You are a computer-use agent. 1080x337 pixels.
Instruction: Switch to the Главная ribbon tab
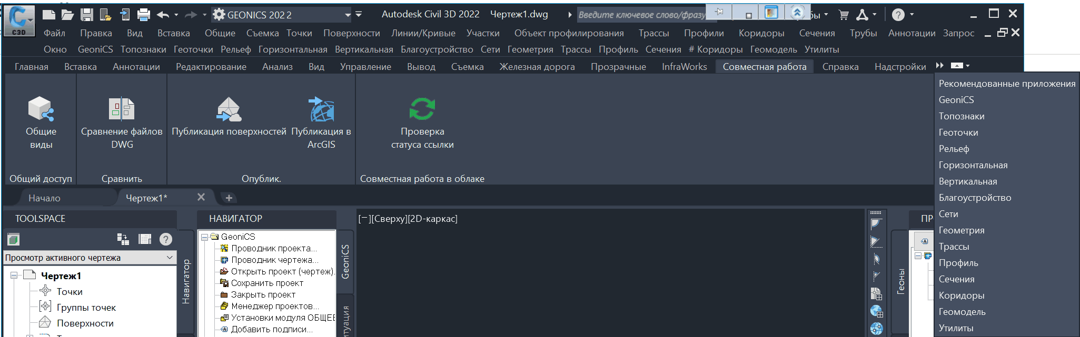pos(32,67)
